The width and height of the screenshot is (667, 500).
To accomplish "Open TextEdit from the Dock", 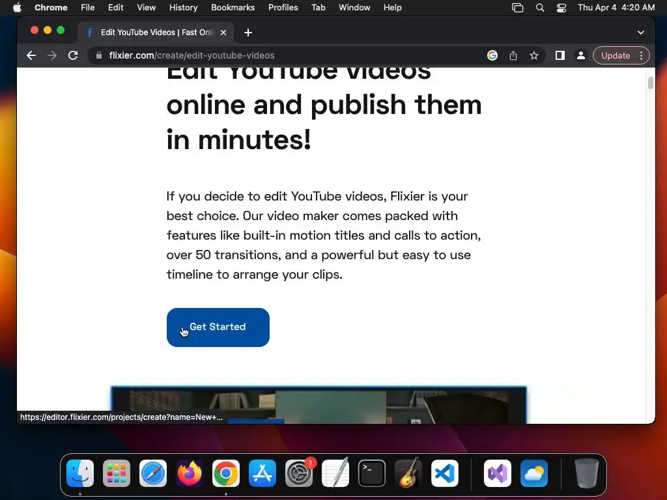I will point(335,473).
